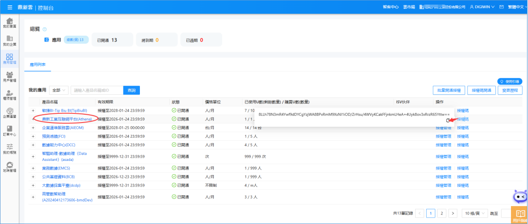
Task: Click the copy icon beside the authorization code
Action: [449, 120]
